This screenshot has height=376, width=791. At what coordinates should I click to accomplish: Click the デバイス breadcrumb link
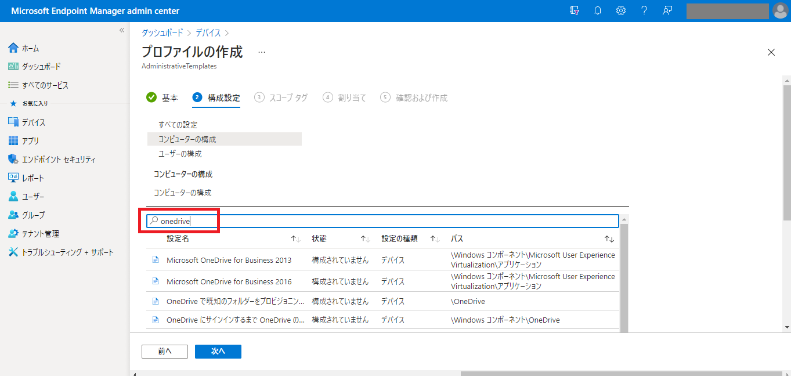tap(208, 33)
